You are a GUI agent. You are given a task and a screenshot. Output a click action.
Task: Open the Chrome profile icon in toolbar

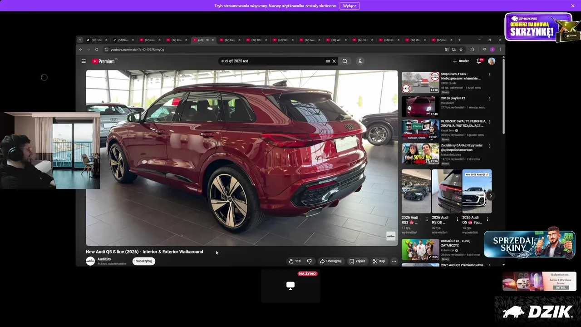(x=492, y=50)
